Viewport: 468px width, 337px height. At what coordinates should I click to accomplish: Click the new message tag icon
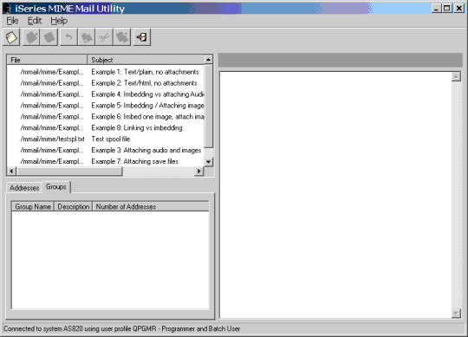pos(11,37)
